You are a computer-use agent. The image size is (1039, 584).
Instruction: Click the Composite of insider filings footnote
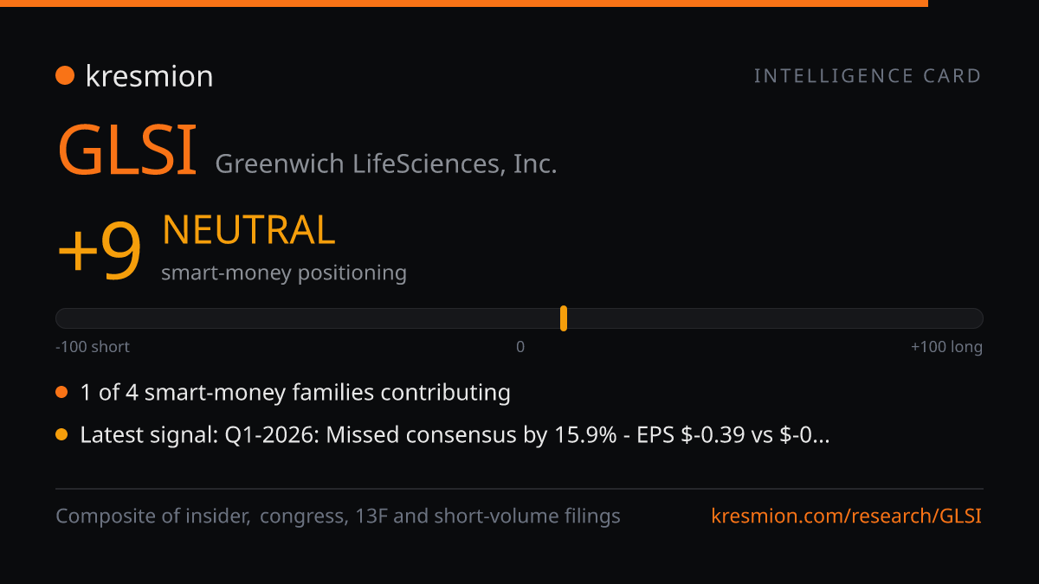[x=339, y=517]
